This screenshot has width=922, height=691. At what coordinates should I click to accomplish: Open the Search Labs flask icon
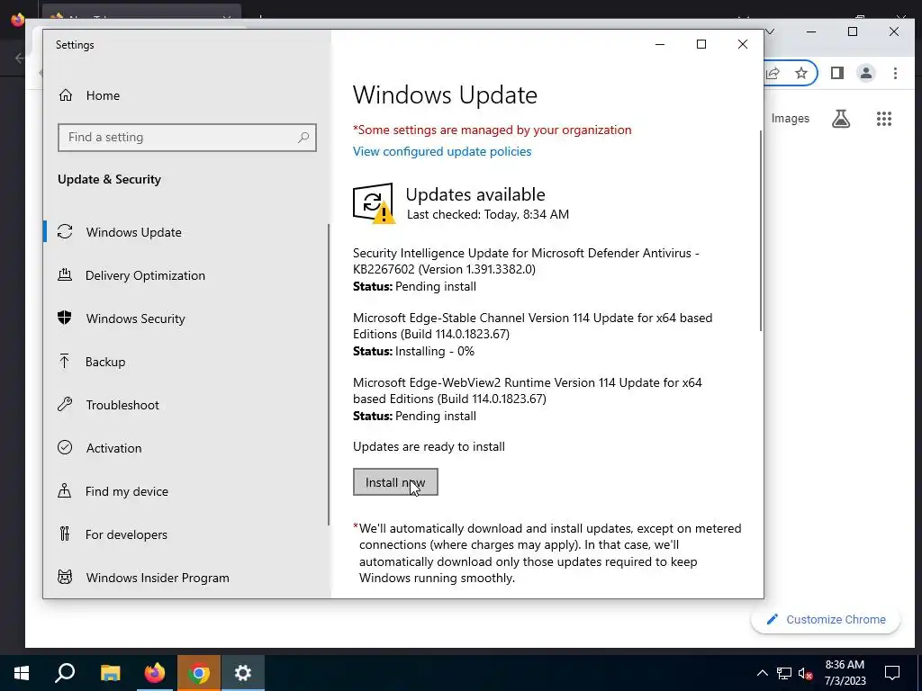[x=841, y=119]
